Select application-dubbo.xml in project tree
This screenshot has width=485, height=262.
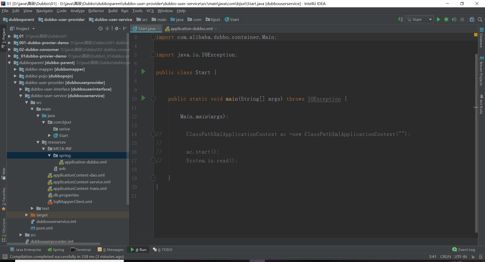tap(83, 162)
